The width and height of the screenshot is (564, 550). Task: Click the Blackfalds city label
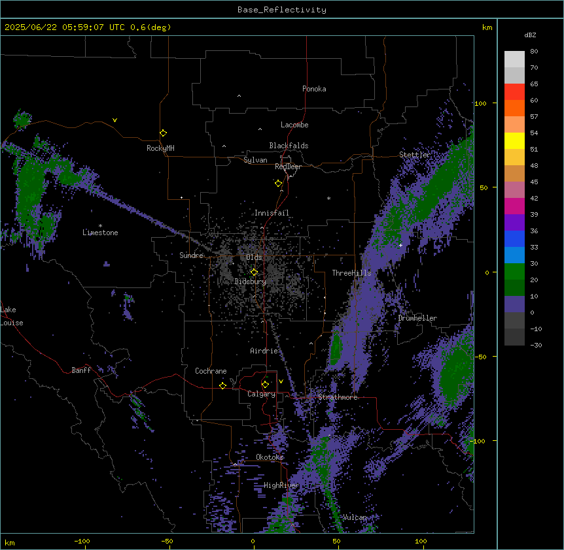289,146
